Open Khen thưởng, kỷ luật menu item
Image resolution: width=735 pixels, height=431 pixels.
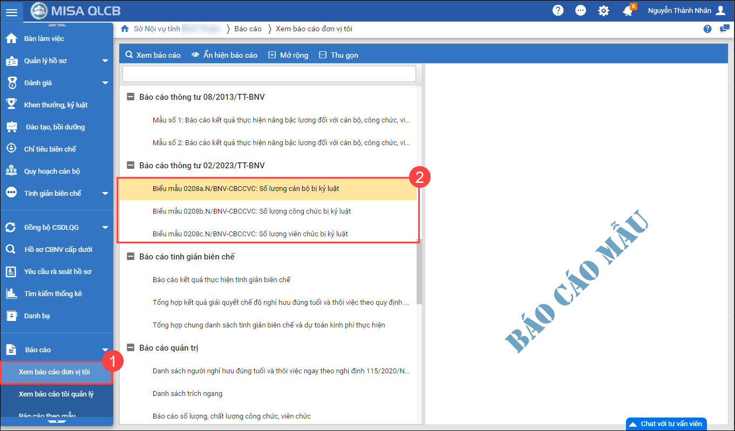click(56, 105)
